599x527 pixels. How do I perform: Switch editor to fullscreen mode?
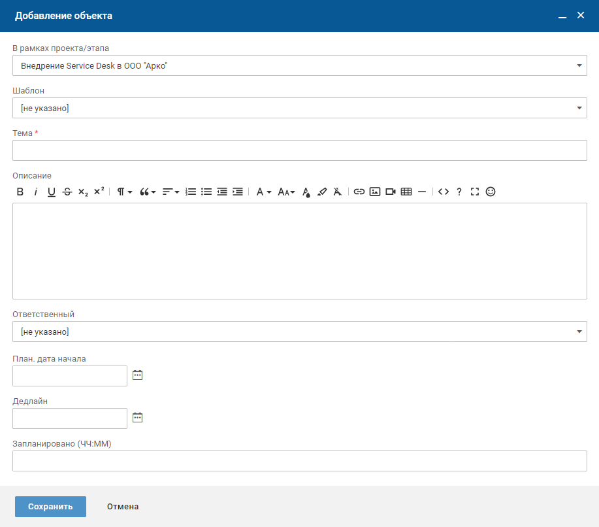click(x=475, y=192)
